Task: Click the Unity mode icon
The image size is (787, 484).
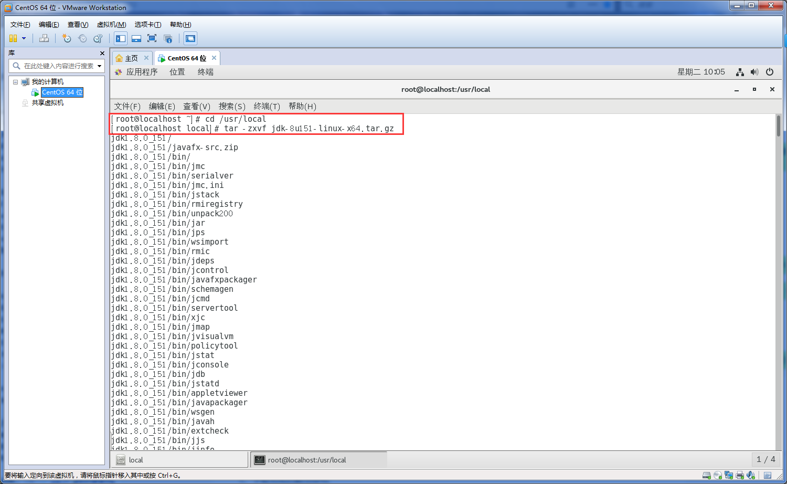Action: tap(168, 38)
